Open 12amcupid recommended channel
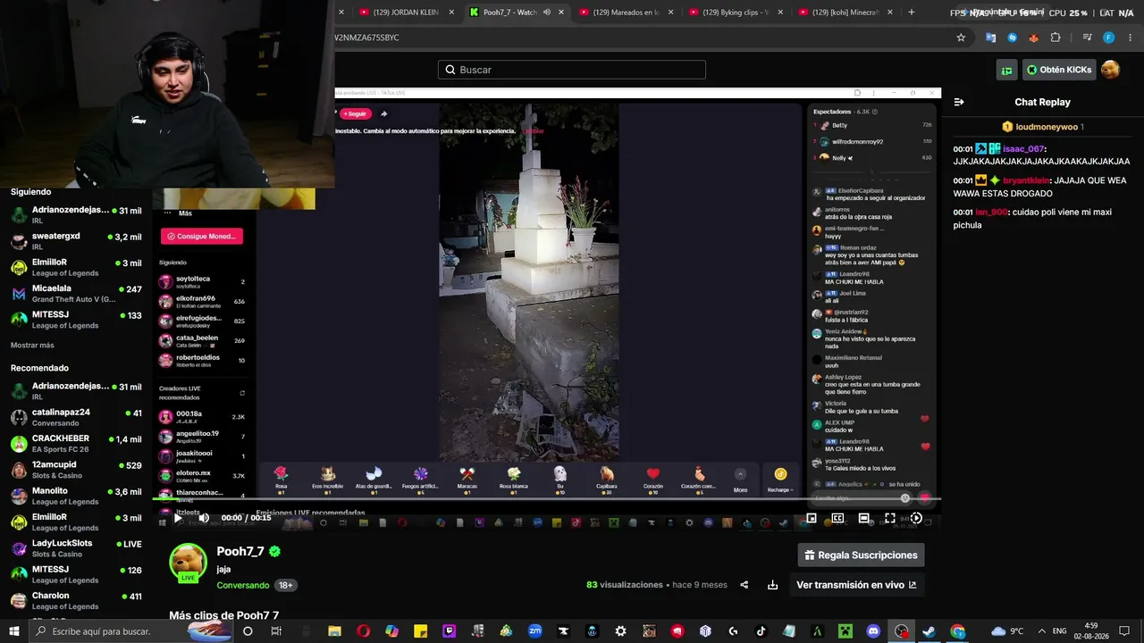Image resolution: width=1144 pixels, height=643 pixels. point(76,470)
